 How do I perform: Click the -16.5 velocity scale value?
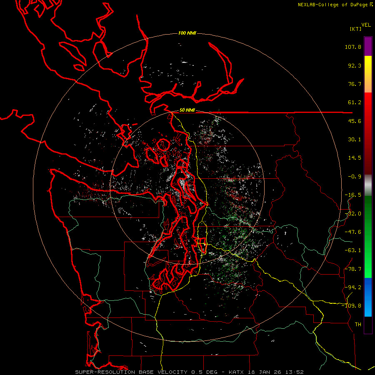[353, 195]
